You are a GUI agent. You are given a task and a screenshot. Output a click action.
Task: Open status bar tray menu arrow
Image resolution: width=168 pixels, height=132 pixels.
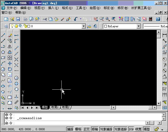click(x=162, y=130)
